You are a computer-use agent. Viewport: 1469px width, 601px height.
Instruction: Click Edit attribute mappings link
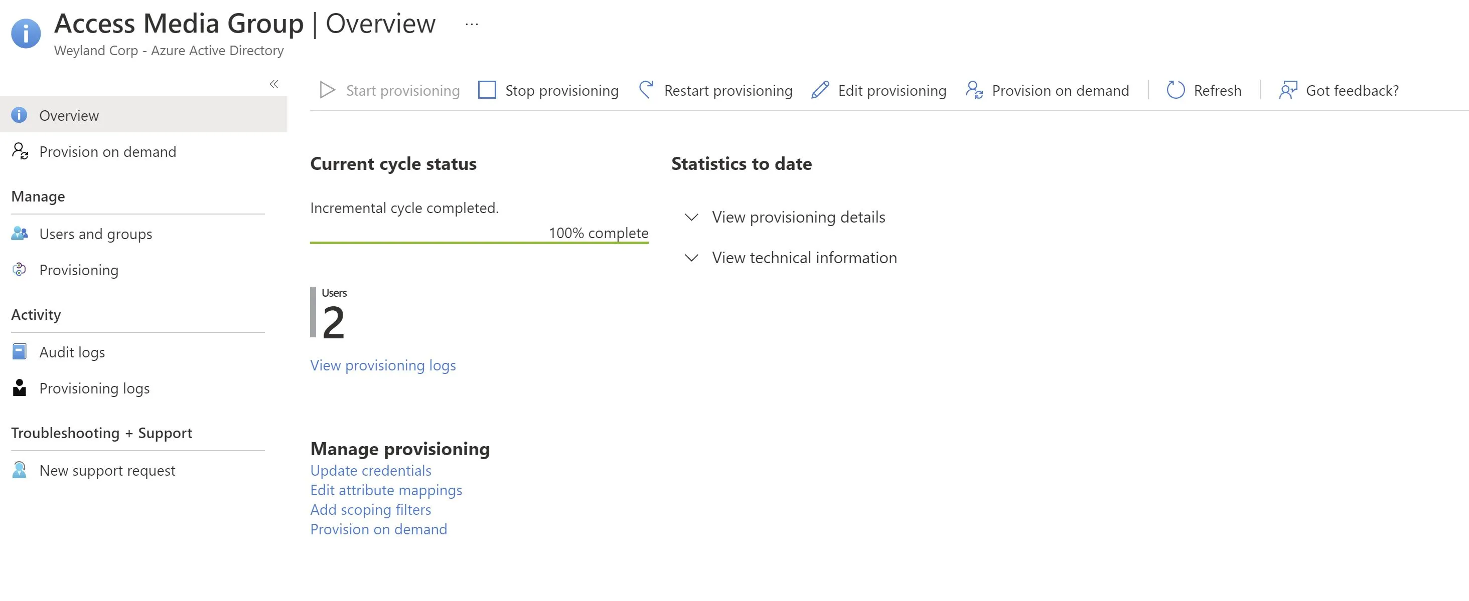[x=386, y=490]
